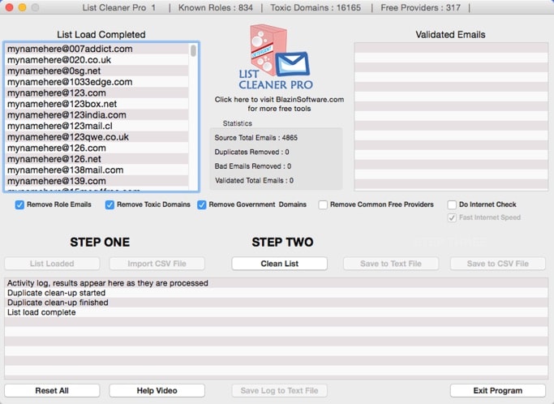Click the List Loaded button

(x=52, y=264)
